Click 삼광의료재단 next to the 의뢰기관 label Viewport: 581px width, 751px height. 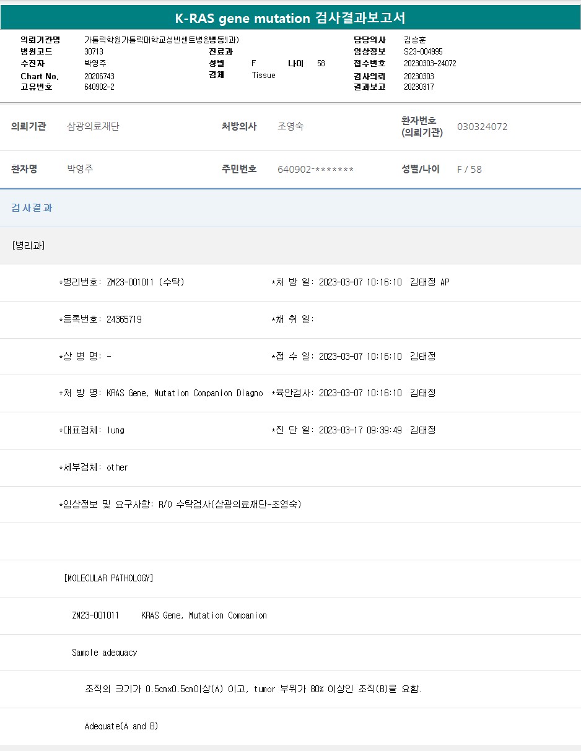click(x=93, y=127)
